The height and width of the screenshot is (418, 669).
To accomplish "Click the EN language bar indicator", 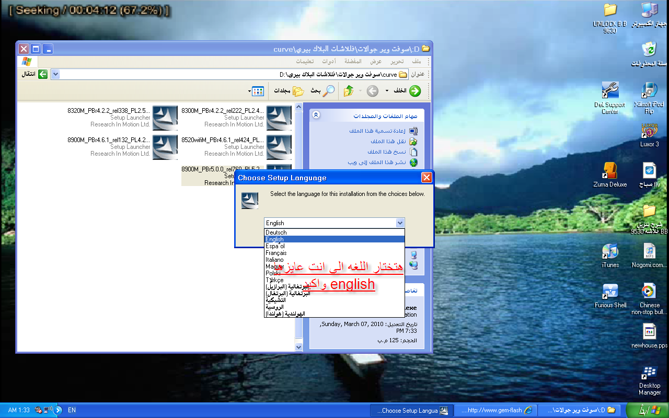I will pos(72,410).
